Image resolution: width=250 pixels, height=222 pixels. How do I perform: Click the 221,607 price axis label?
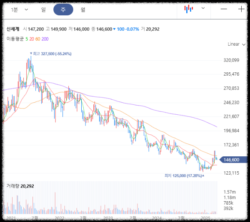click(231, 116)
